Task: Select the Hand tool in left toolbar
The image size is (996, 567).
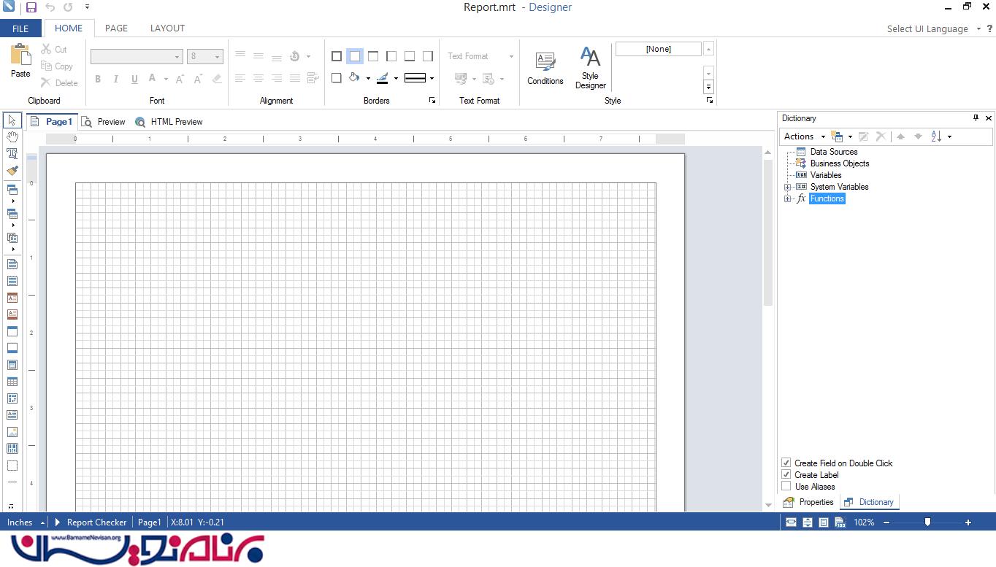Action: click(12, 137)
